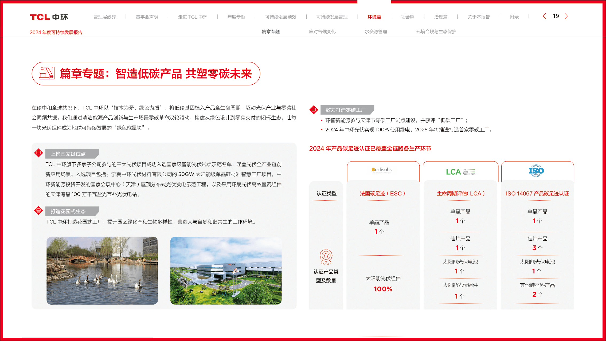The image size is (606, 341).
Task: Click red diamond icon beside 致力打造零碳工厂
Action: 314,110
